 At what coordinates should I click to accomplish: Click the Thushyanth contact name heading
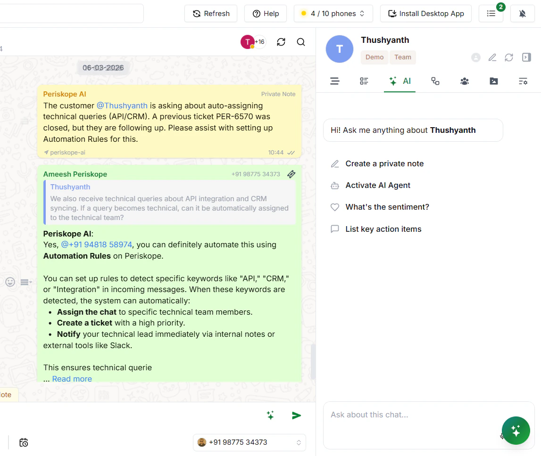tap(385, 40)
